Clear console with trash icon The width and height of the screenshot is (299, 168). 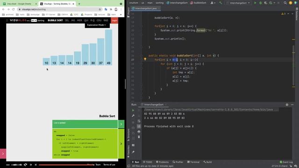coord(139,137)
